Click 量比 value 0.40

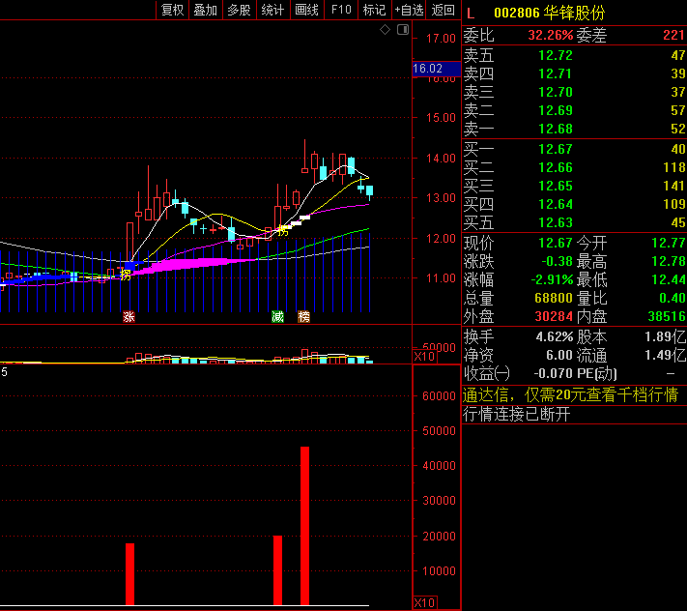coord(673,299)
